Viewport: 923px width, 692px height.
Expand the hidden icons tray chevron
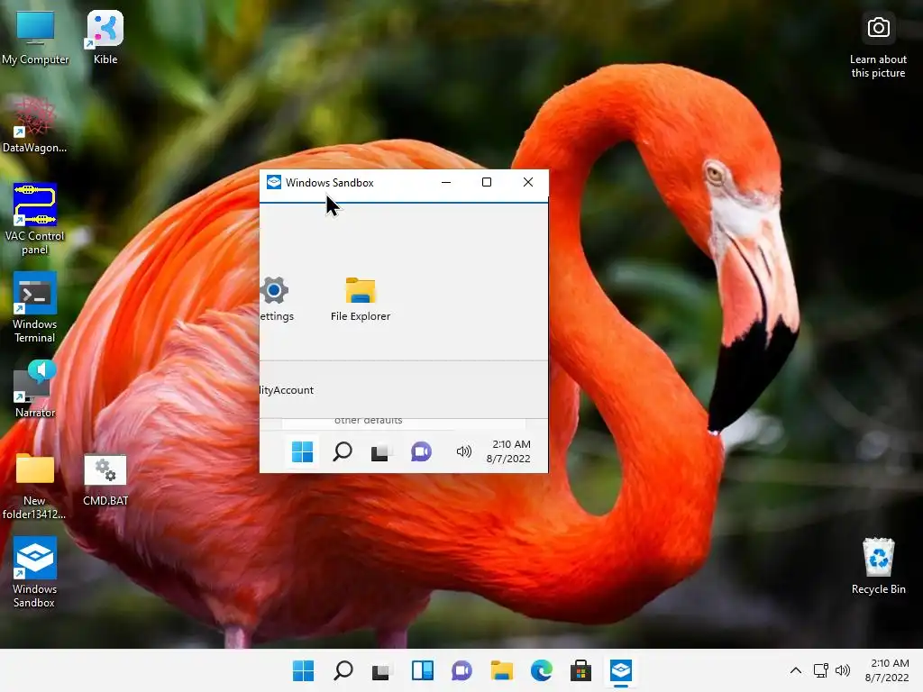point(796,670)
